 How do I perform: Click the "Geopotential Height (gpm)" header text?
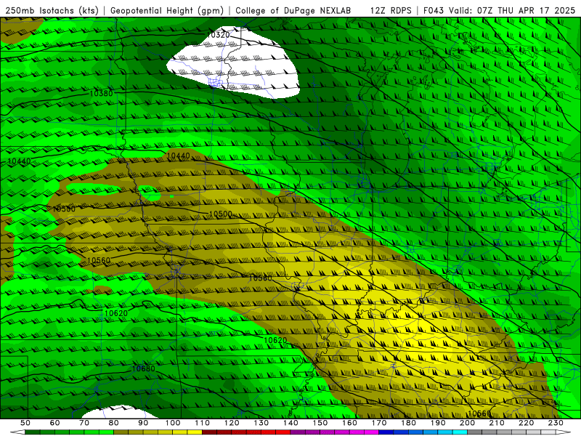click(167, 11)
